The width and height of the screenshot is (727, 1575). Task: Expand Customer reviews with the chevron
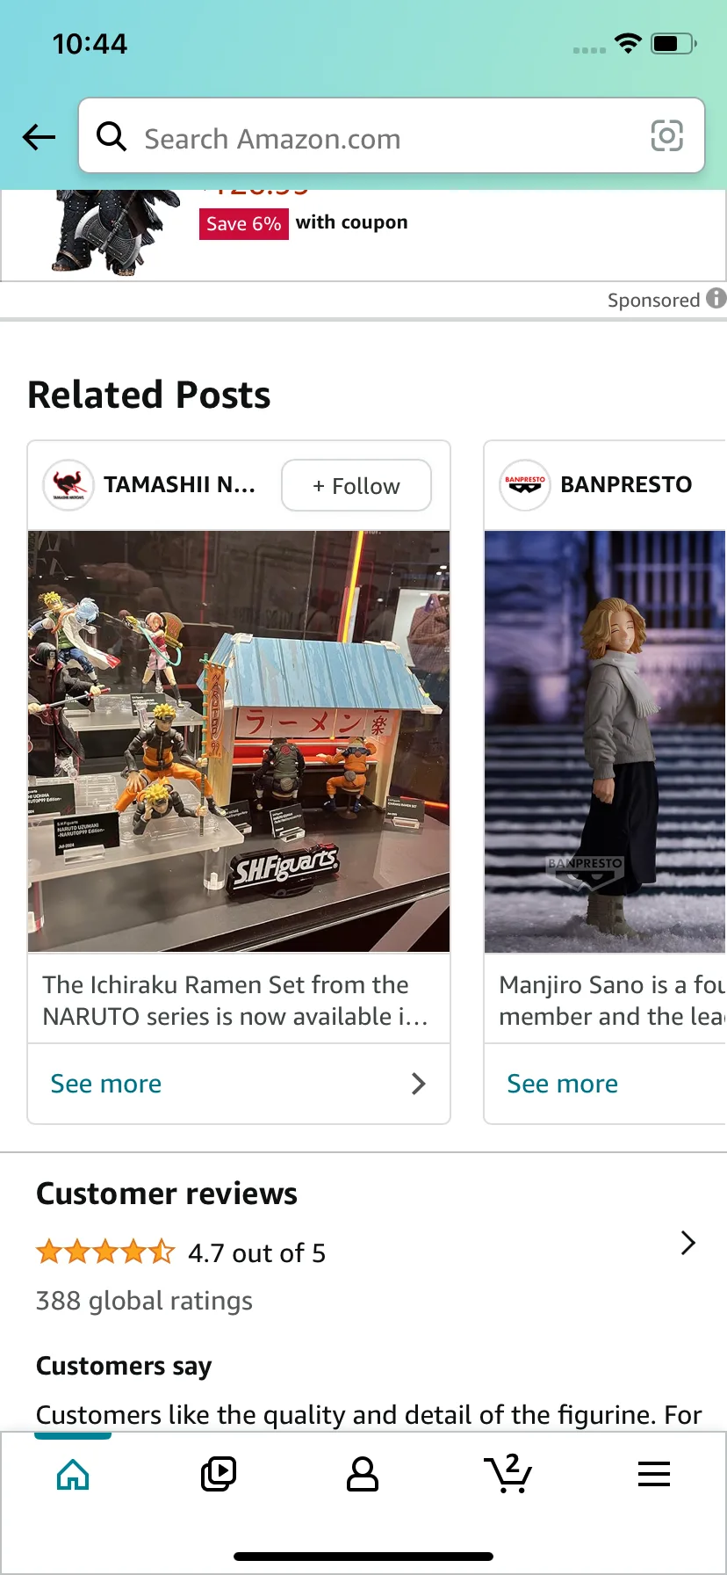pos(688,1243)
